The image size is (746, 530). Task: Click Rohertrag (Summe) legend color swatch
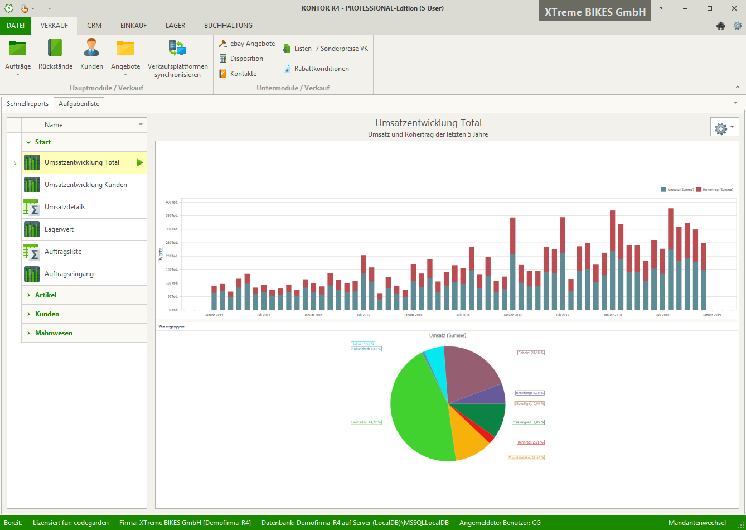[699, 190]
